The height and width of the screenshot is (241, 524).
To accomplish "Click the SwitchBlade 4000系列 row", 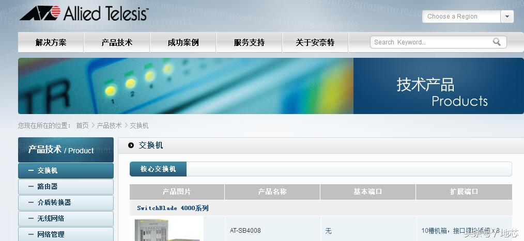I will 321,208.
